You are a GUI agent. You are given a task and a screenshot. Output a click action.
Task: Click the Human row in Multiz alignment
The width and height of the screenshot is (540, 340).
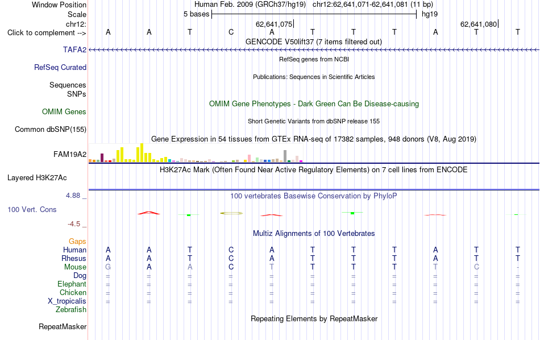(x=314, y=250)
